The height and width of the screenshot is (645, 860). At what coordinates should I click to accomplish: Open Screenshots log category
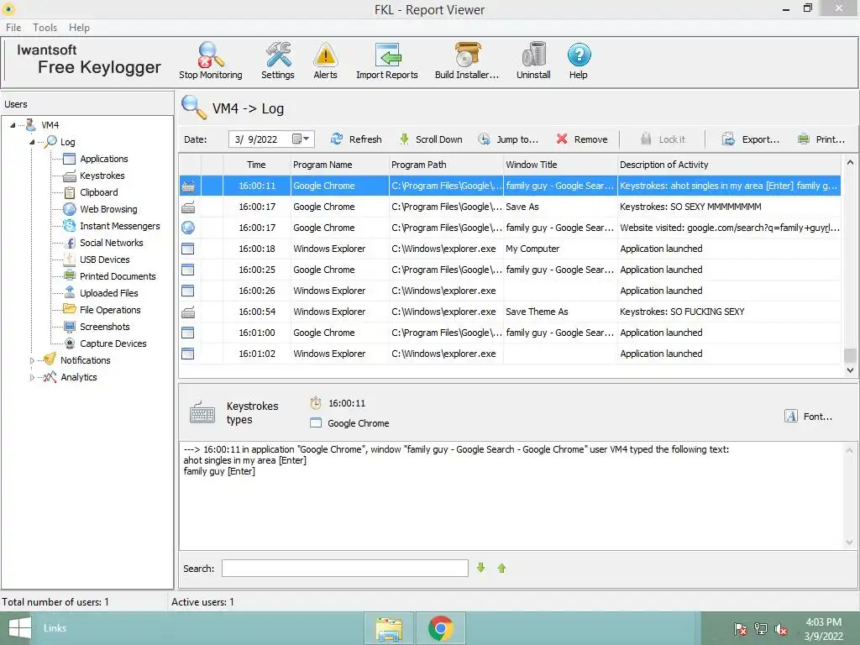click(x=105, y=327)
